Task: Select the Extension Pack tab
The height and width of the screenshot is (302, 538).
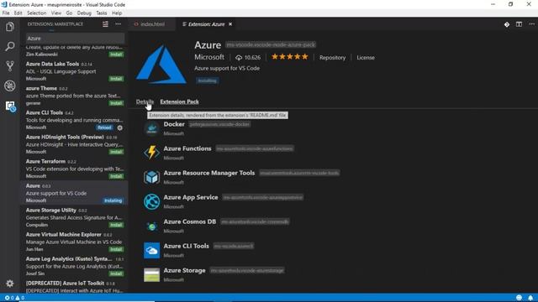Action: (x=179, y=102)
